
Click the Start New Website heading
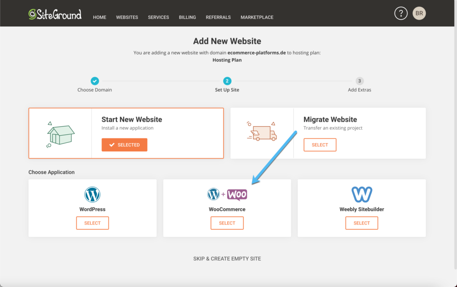[132, 120]
